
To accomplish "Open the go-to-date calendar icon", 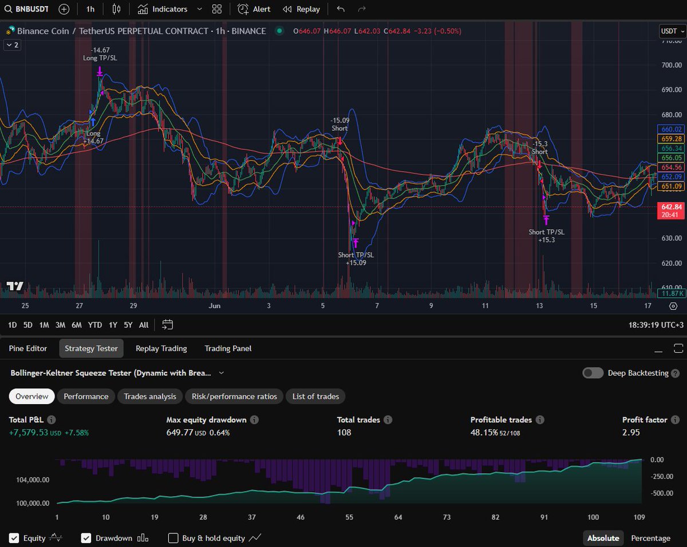I will [167, 325].
